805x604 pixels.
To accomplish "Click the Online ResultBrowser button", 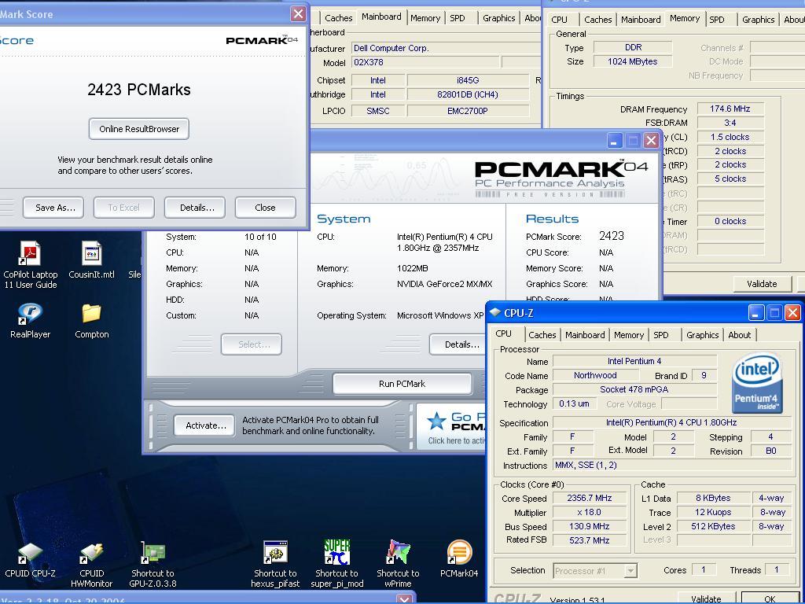I will [x=139, y=129].
